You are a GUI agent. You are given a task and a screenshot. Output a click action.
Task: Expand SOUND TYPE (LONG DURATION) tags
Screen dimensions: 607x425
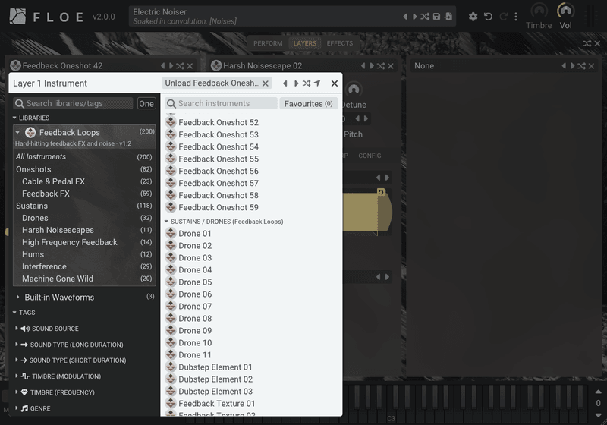point(69,345)
